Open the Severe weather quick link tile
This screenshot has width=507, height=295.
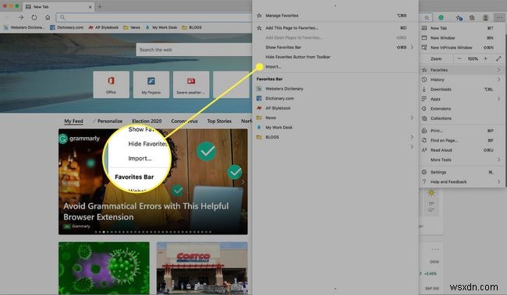click(x=191, y=85)
